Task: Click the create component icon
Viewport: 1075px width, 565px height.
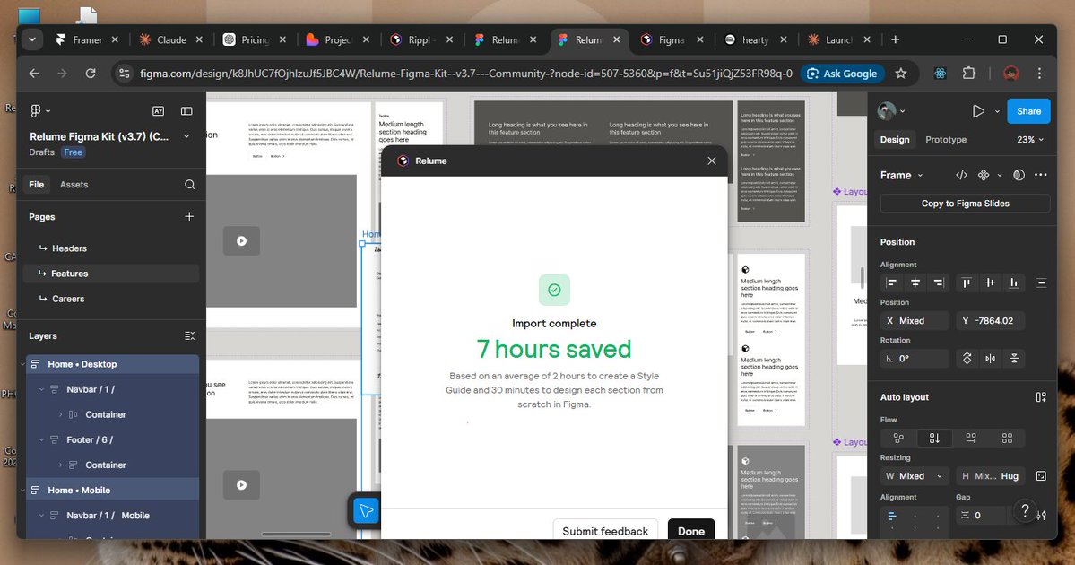Action: 984,175
